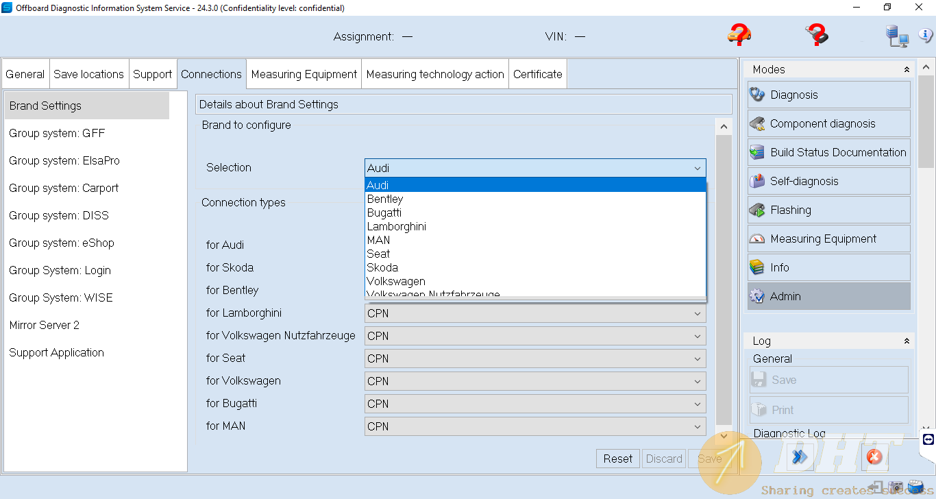
Task: Click the unknown key status icon
Action: click(x=816, y=34)
